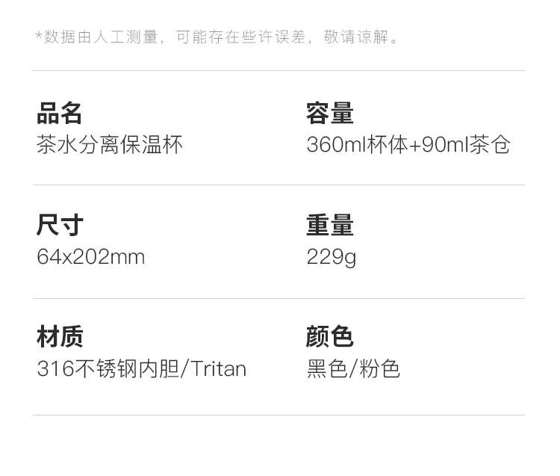Image resolution: width=560 pixels, height=476 pixels.
Task: Click the 容量 heading
Action: [x=329, y=114]
